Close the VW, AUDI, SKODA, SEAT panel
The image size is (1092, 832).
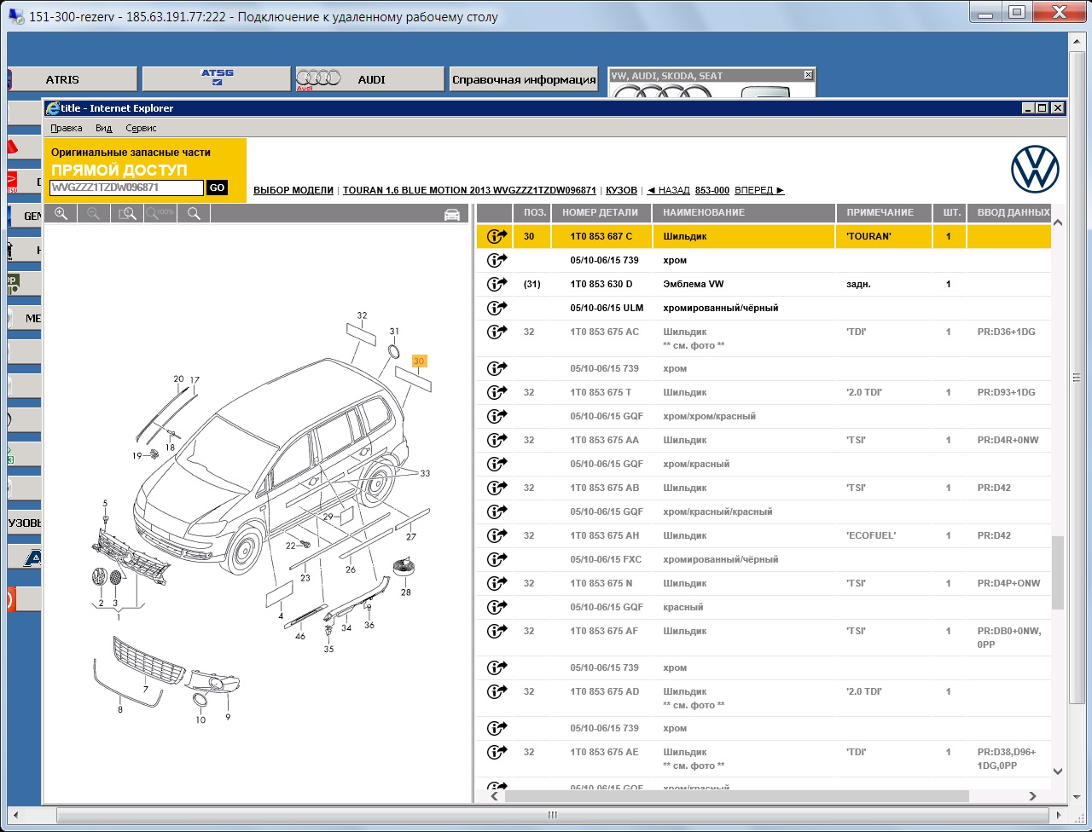[x=808, y=75]
